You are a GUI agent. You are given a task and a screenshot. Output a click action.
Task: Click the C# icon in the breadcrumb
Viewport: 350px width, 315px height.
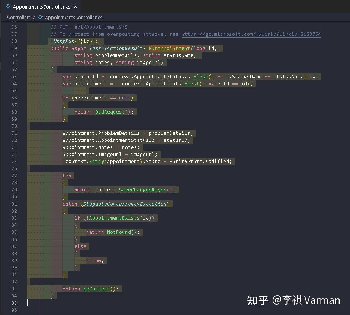pos(41,17)
